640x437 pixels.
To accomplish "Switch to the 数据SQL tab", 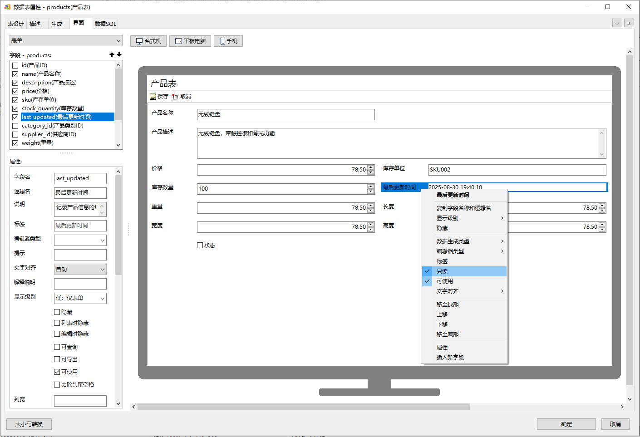I will pos(105,24).
